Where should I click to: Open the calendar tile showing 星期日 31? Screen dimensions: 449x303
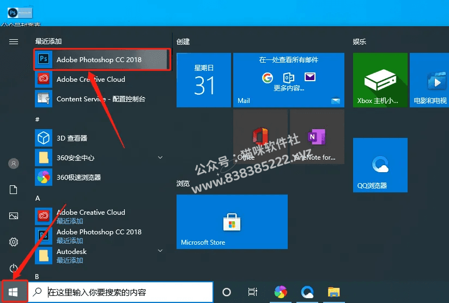[x=204, y=80]
